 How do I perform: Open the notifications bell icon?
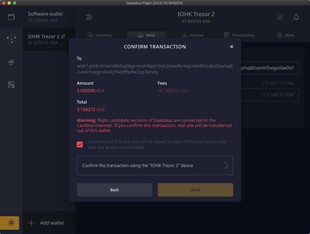(x=296, y=17)
